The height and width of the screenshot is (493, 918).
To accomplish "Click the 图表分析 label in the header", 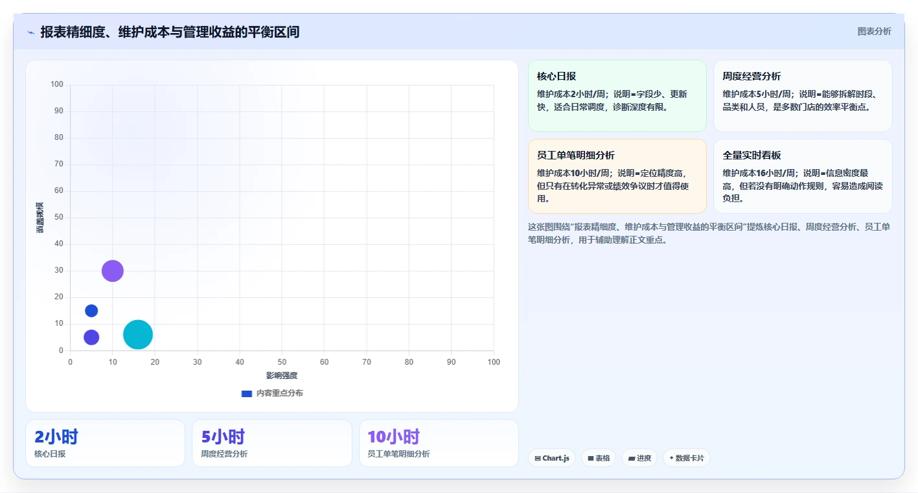I will [874, 31].
